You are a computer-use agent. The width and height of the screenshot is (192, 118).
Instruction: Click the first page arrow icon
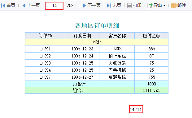click(3, 6)
